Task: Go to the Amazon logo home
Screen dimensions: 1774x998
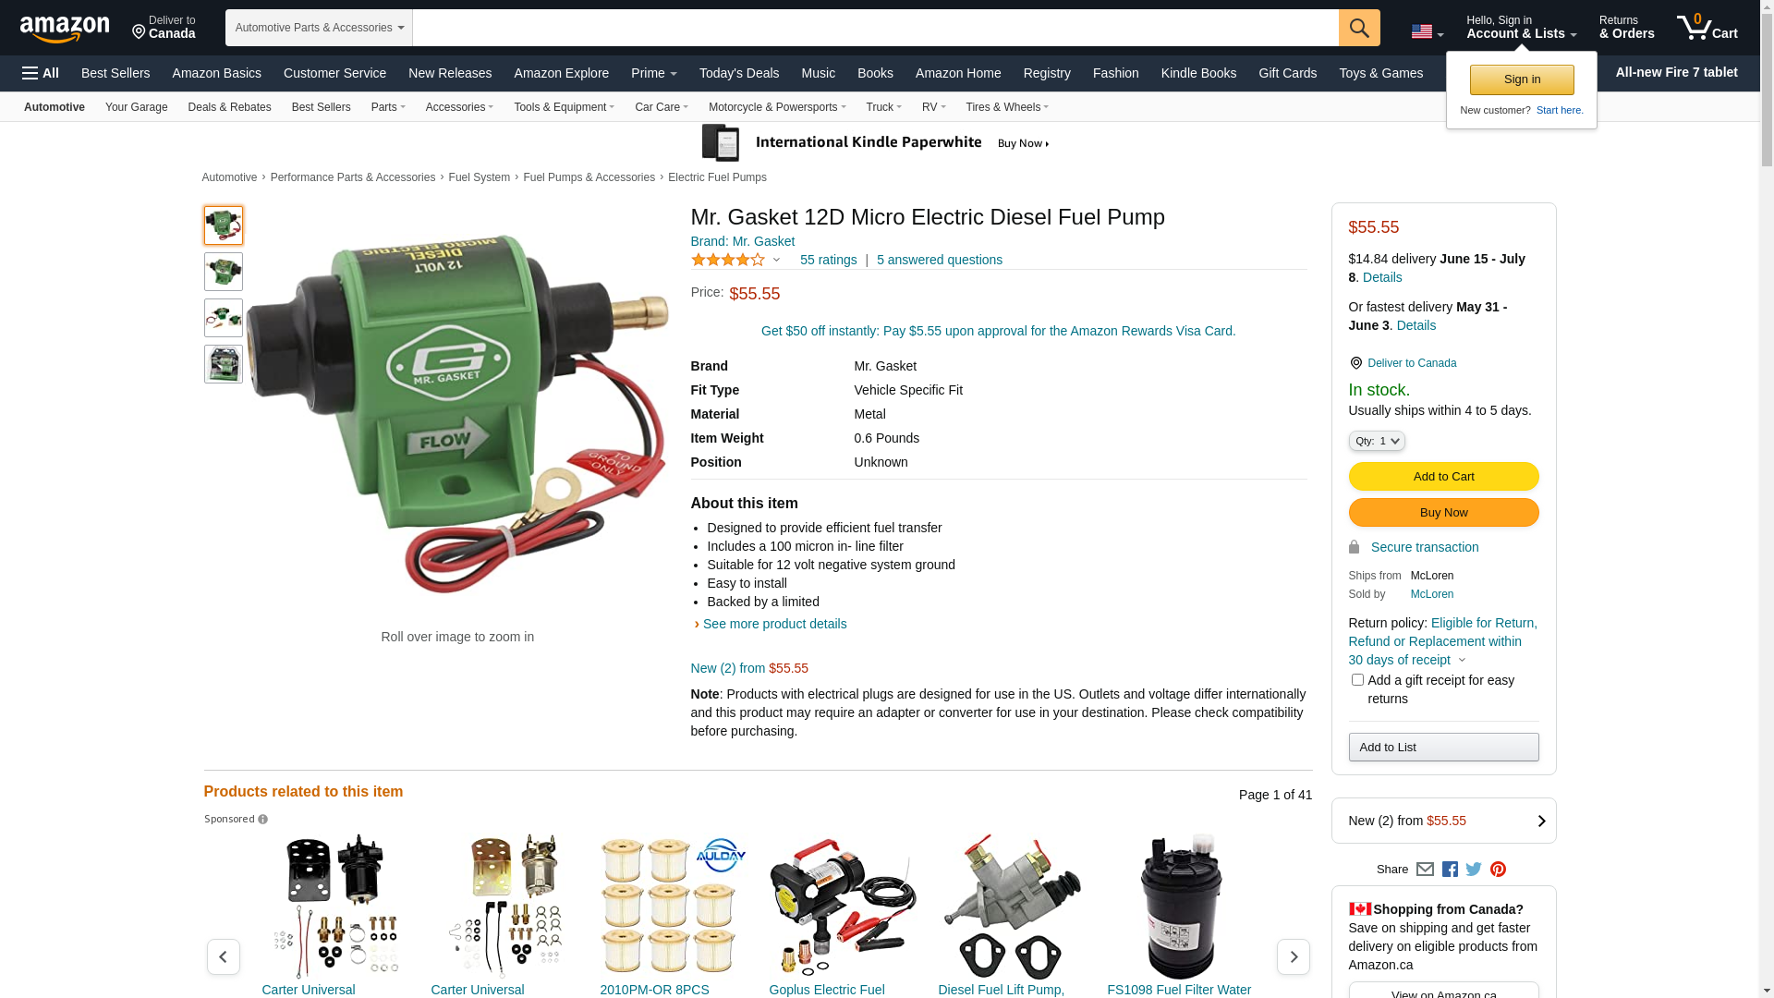Action: pyautogui.click(x=65, y=30)
